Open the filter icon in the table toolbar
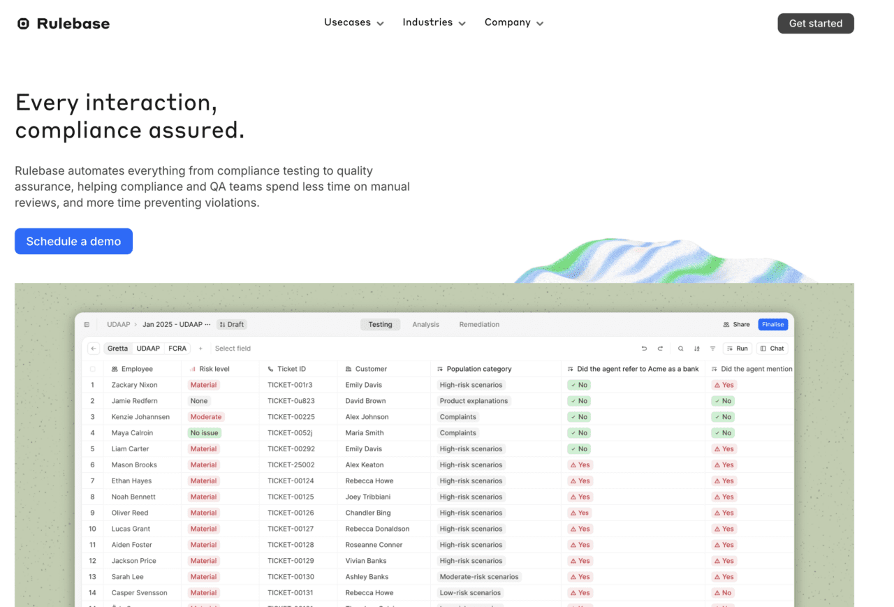Image resolution: width=894 pixels, height=607 pixels. coord(712,348)
